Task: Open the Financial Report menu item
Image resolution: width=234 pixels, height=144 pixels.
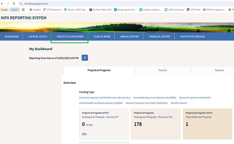Action: (x=160, y=37)
